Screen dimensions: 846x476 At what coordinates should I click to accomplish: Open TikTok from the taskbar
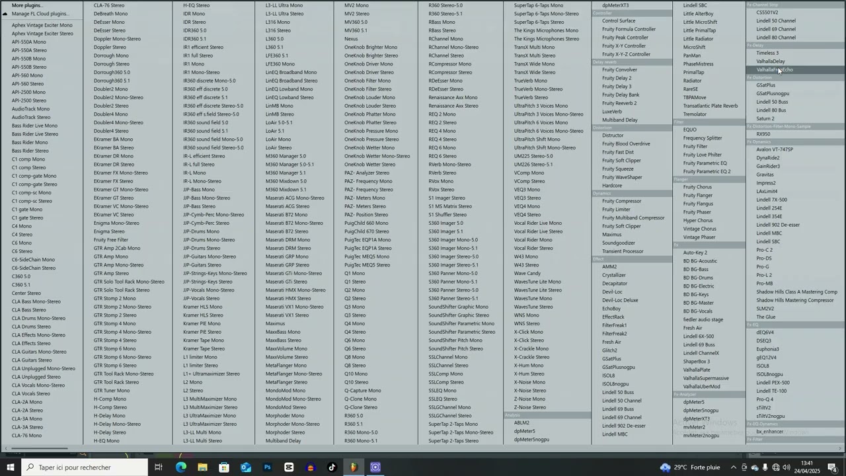pyautogui.click(x=332, y=467)
